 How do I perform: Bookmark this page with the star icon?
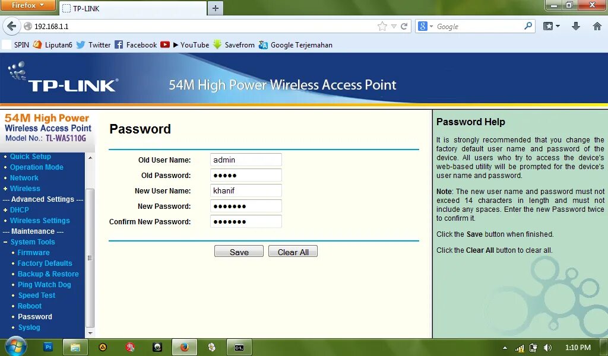tap(382, 26)
